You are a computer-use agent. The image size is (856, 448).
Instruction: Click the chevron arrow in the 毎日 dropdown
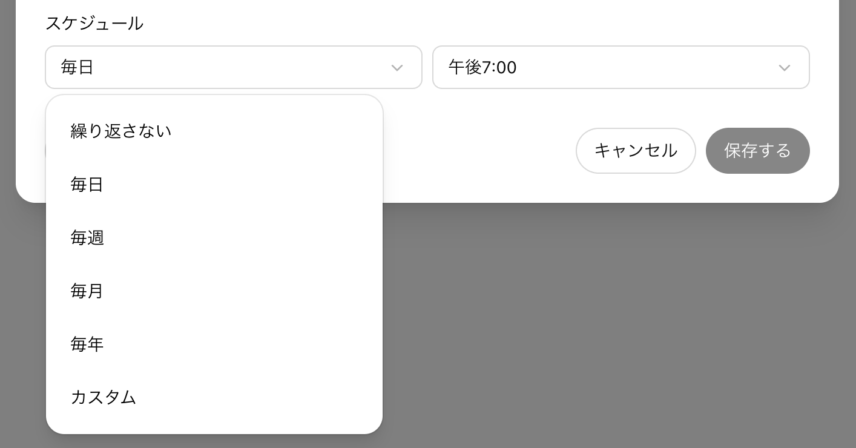(397, 68)
